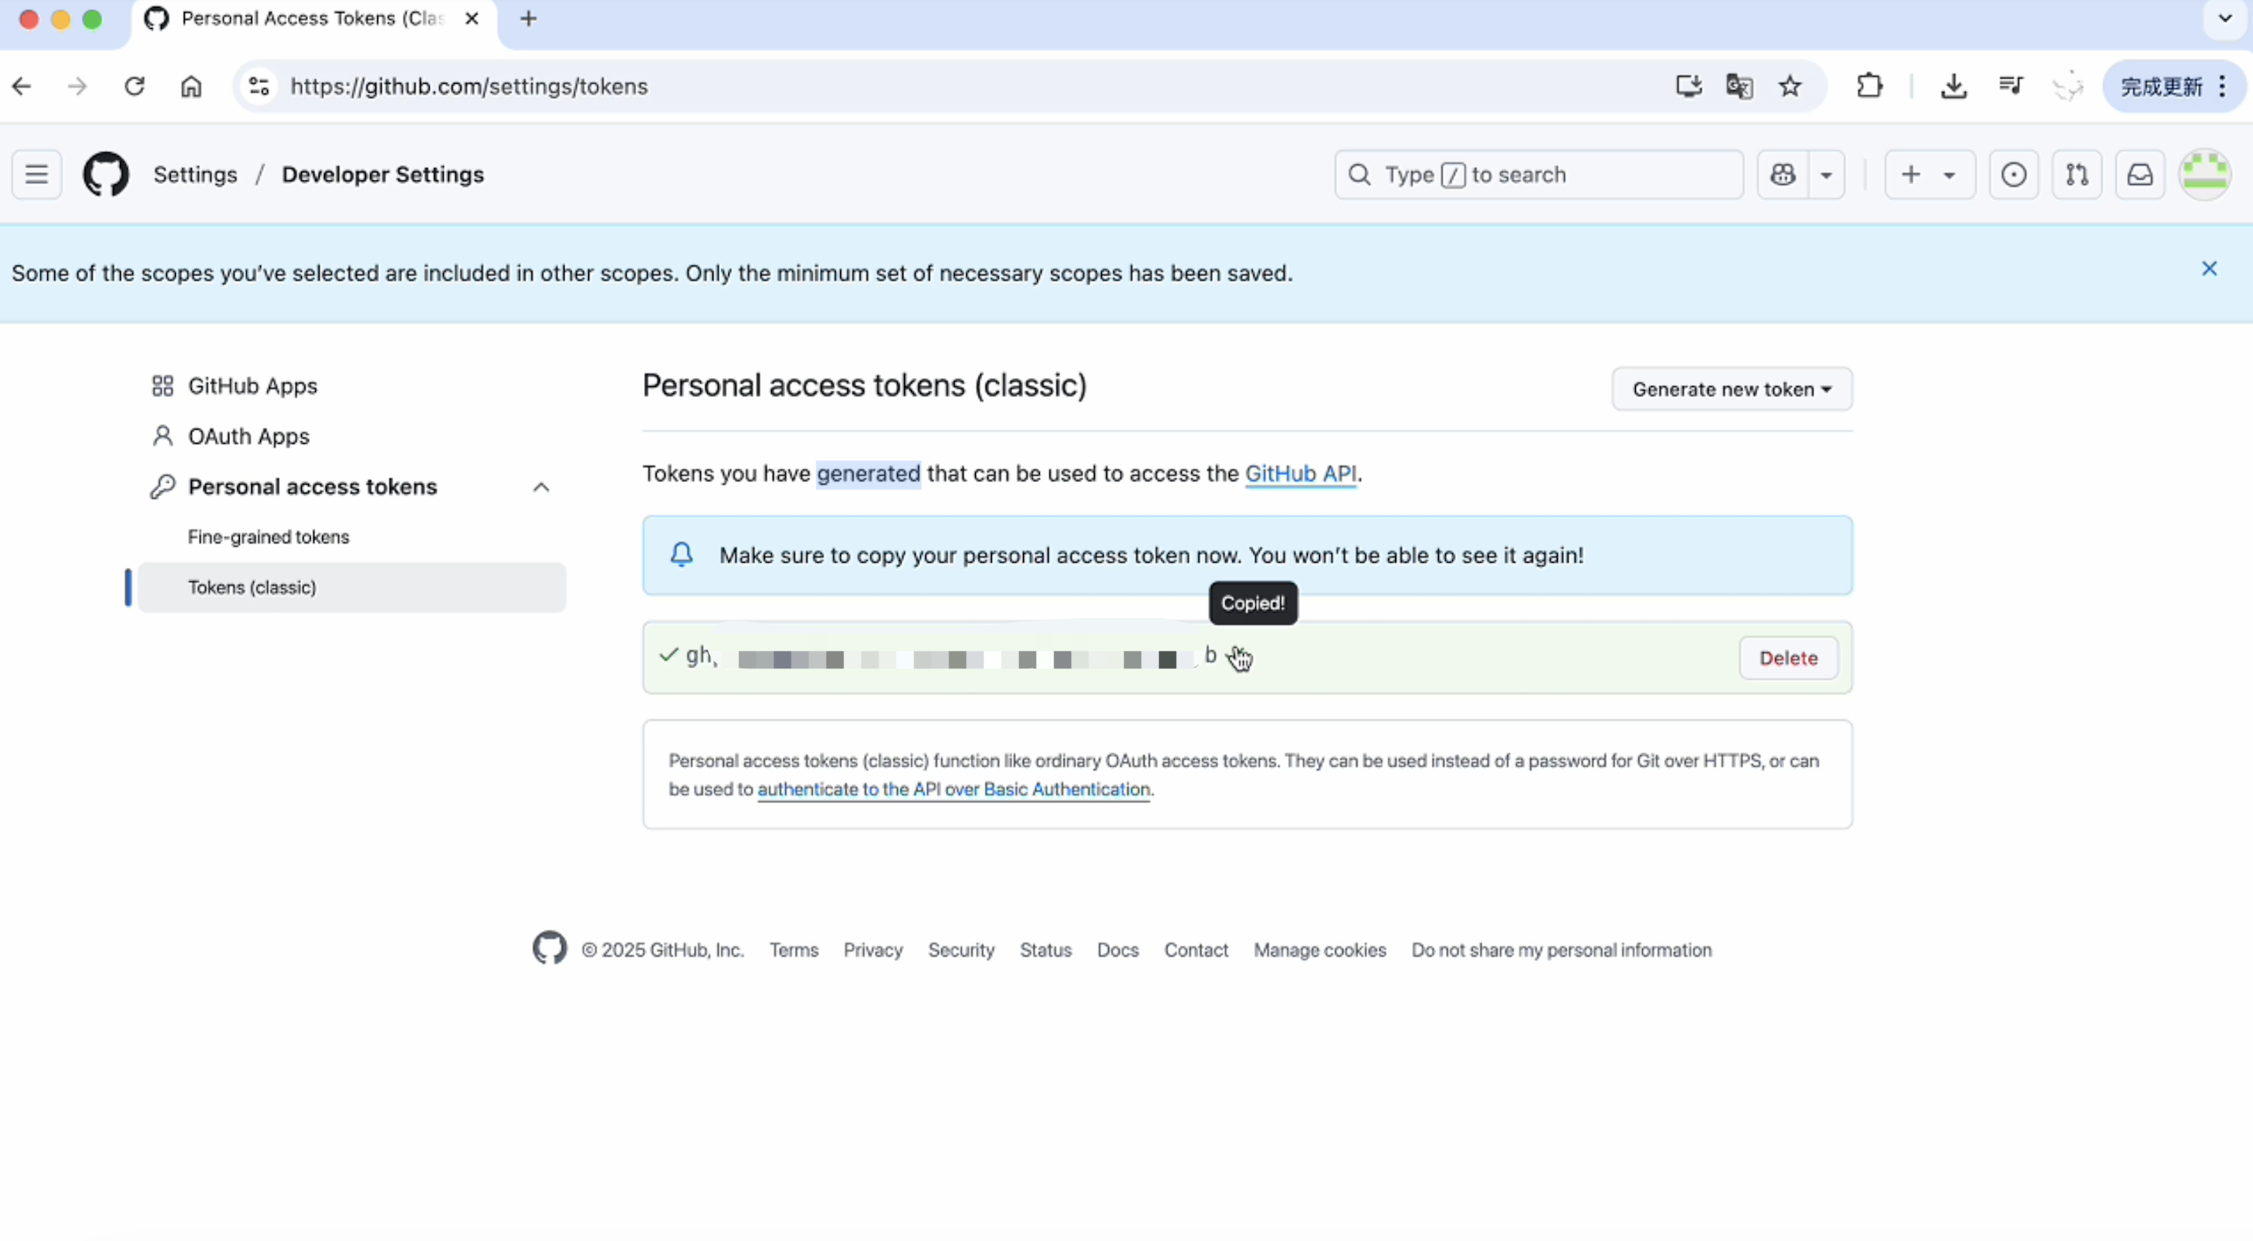Click the Personal access tokens (classic) heading
2253x1241 pixels.
pyautogui.click(x=865, y=385)
